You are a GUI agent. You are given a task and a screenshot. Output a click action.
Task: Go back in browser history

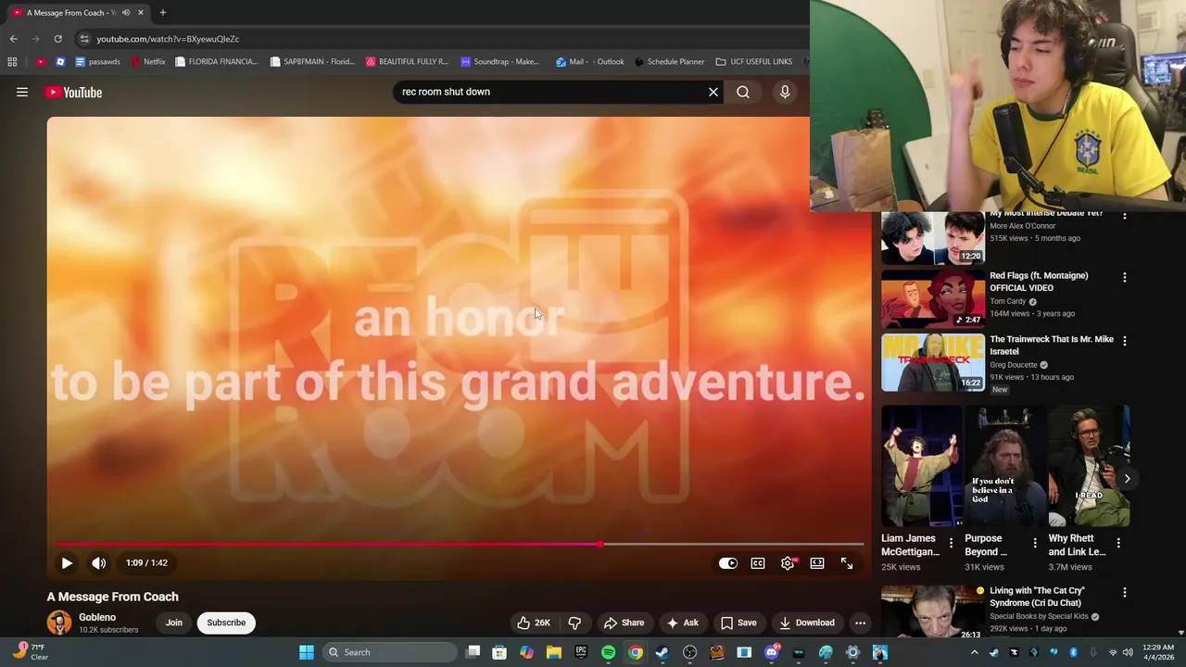point(13,39)
